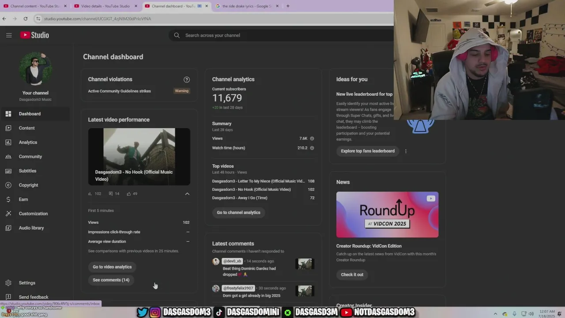Click the Send feedback icon

8,297
